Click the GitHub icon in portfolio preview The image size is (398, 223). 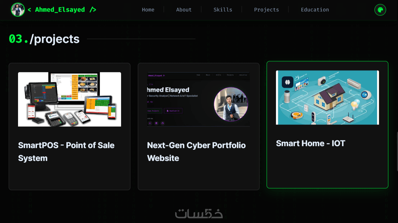[x=163, y=123]
